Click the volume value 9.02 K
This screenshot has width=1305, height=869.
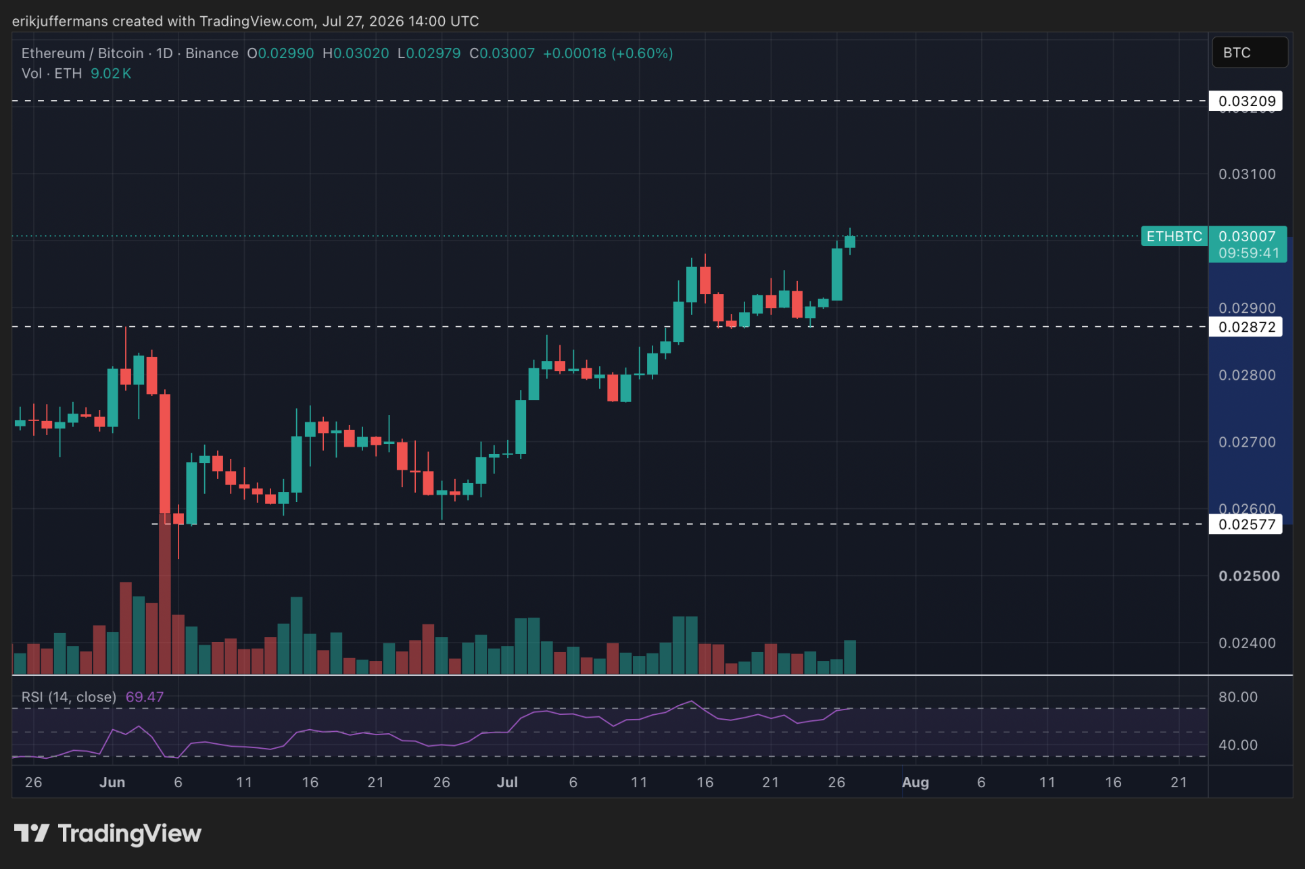(111, 74)
